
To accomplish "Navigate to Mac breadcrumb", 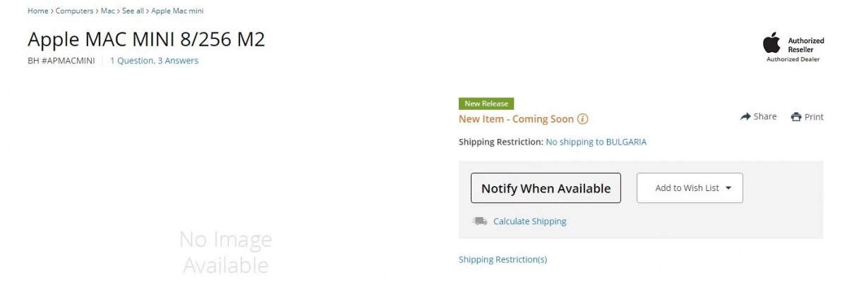I will (x=107, y=11).
